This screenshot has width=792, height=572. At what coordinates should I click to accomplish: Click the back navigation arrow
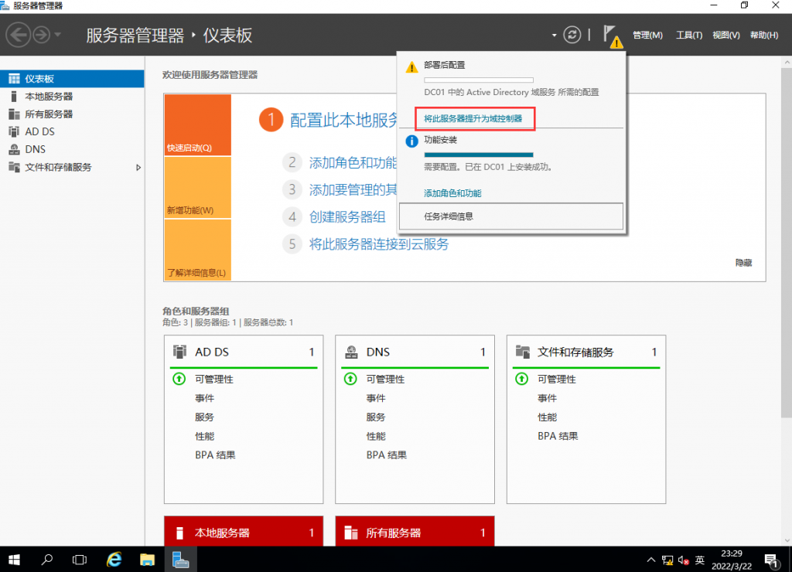click(19, 35)
